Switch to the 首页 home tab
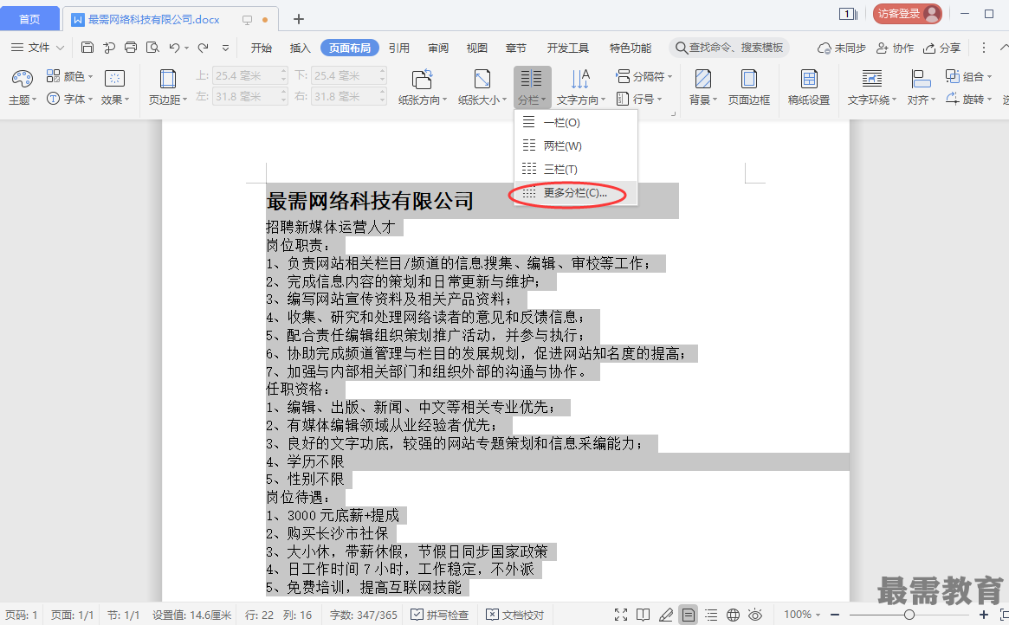1009x625 pixels. tap(29, 19)
